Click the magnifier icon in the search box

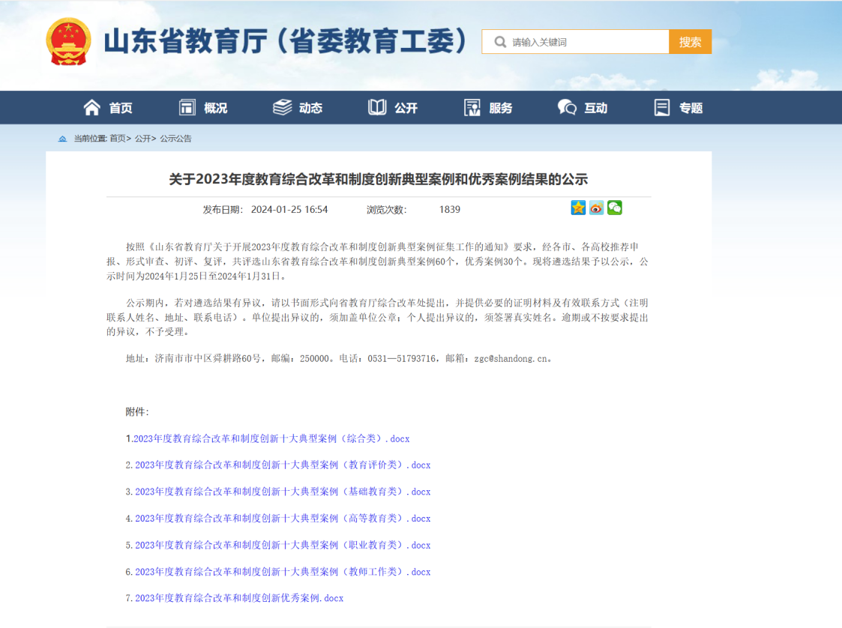500,42
